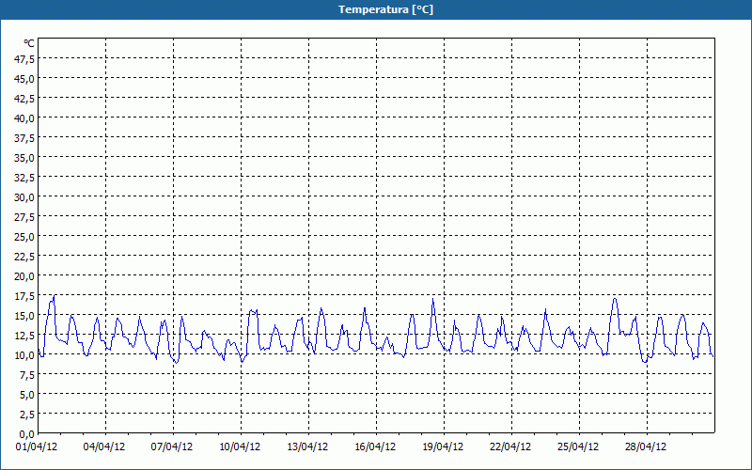Select the 5,0 y-axis value
This screenshot has width=752, height=470.
click(x=27, y=395)
